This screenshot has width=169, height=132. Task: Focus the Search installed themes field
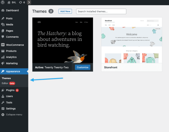pyautogui.click(x=101, y=11)
